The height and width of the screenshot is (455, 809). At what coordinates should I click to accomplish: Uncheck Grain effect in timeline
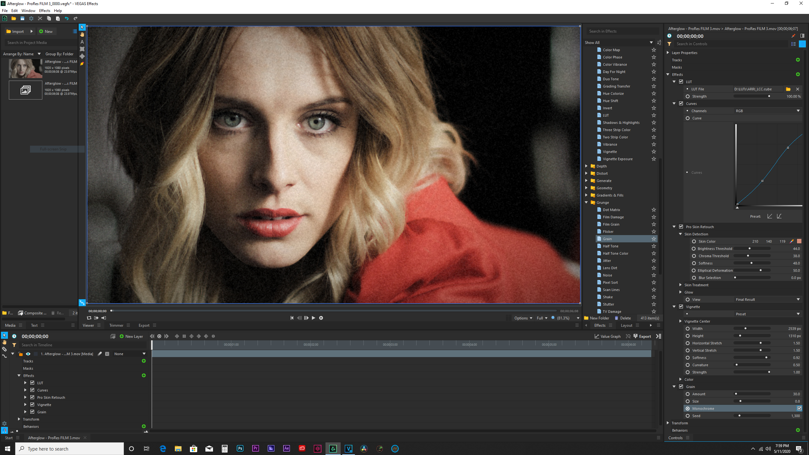(x=32, y=412)
